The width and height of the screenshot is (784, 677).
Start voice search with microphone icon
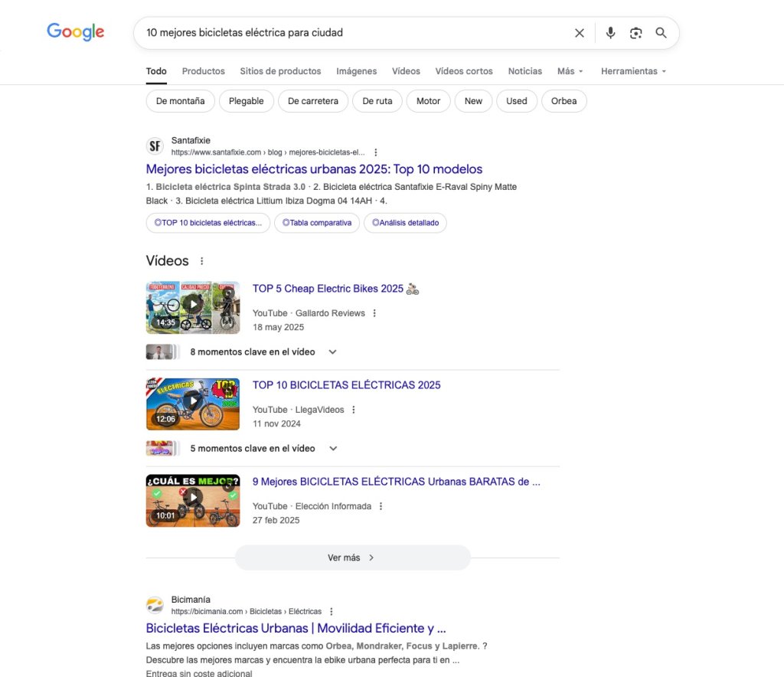tap(610, 33)
